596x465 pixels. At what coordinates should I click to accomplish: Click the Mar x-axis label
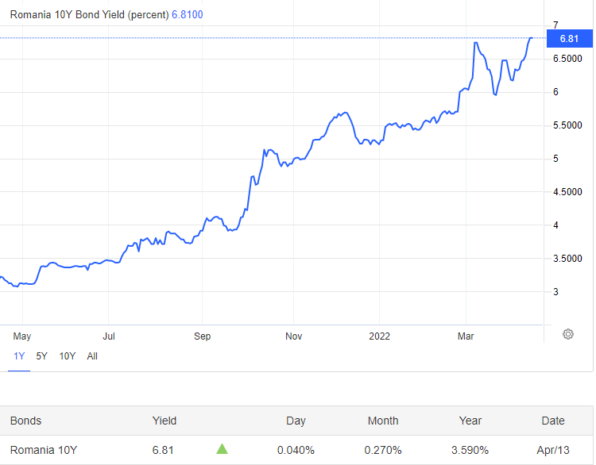pyautogui.click(x=466, y=336)
